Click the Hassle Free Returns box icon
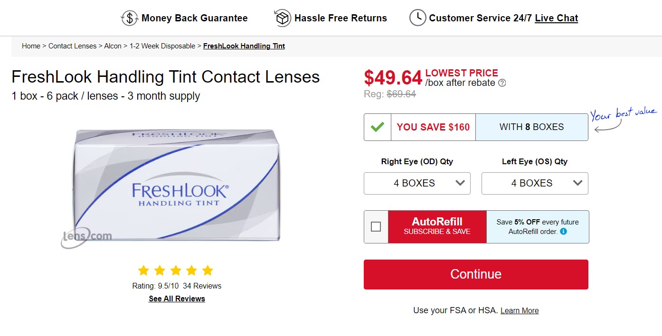 tap(282, 18)
